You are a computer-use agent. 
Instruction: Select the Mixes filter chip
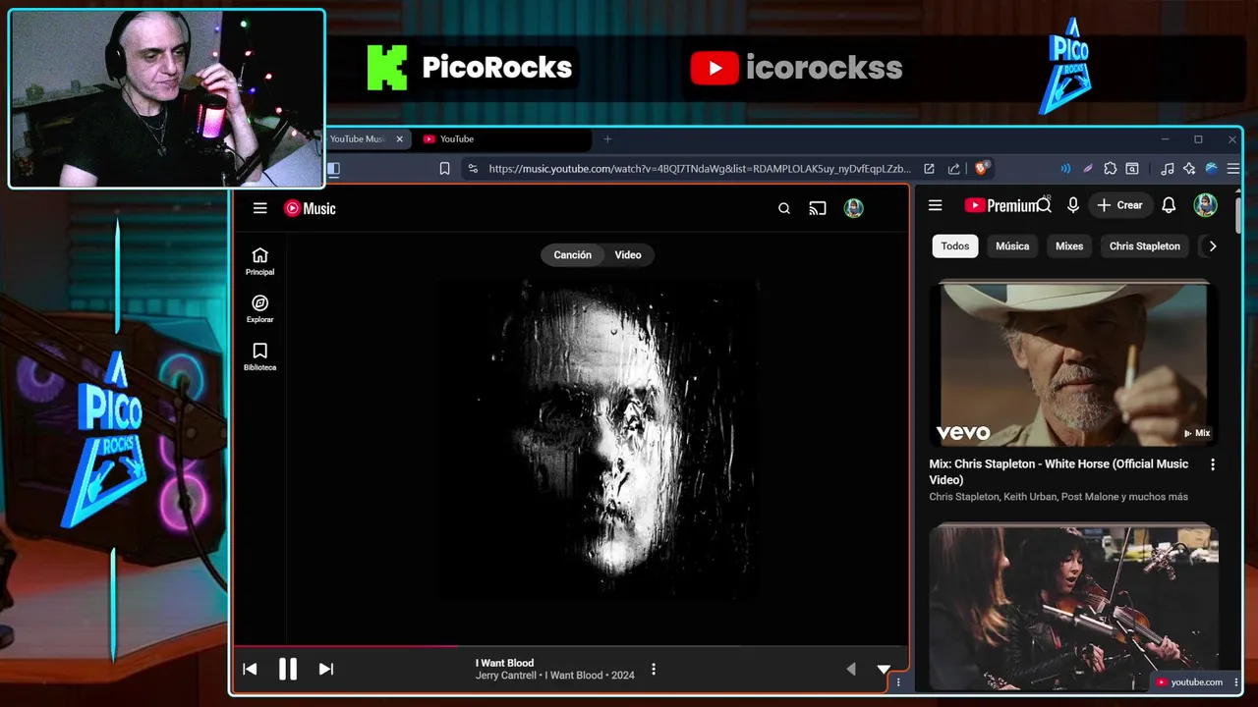[1069, 246]
